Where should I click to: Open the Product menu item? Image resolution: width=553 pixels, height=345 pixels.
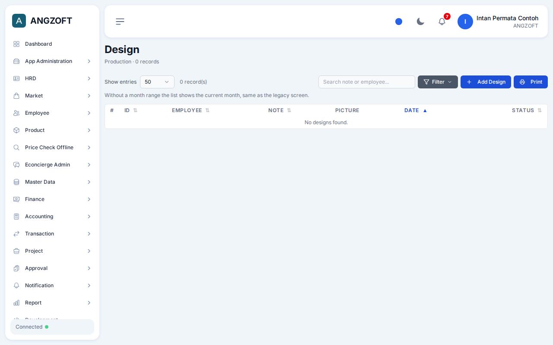coord(52,130)
